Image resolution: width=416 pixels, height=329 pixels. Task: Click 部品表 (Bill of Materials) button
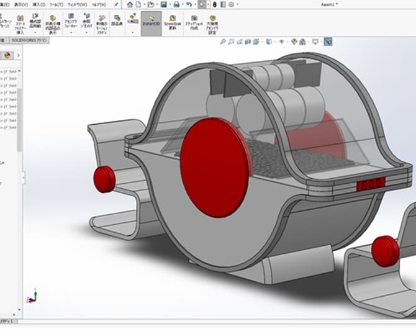click(117, 20)
